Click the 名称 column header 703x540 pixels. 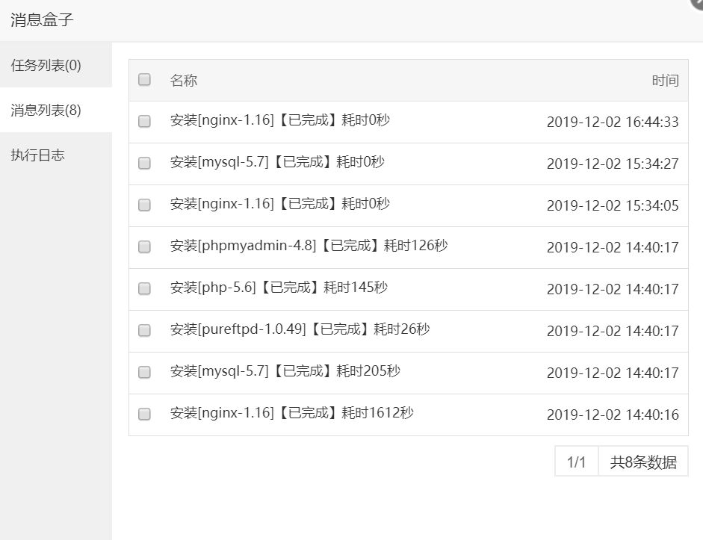coord(184,81)
